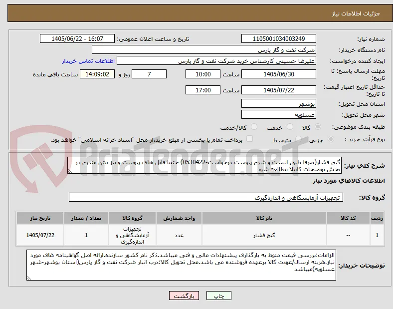Click the شماره نیاز field 1105001034003249
The image size is (393, 309).
pos(279,39)
